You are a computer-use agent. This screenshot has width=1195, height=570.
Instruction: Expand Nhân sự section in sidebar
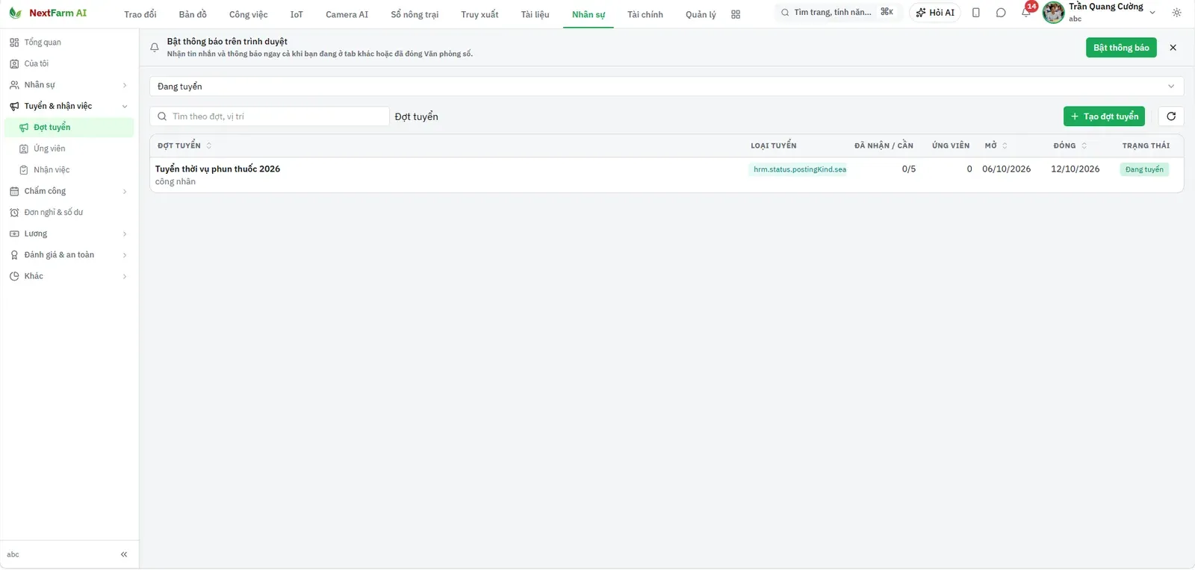point(69,85)
